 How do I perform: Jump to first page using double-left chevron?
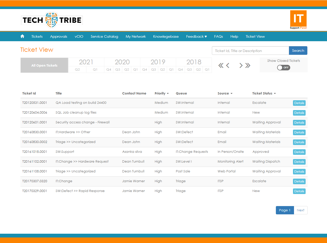coord(221,65)
